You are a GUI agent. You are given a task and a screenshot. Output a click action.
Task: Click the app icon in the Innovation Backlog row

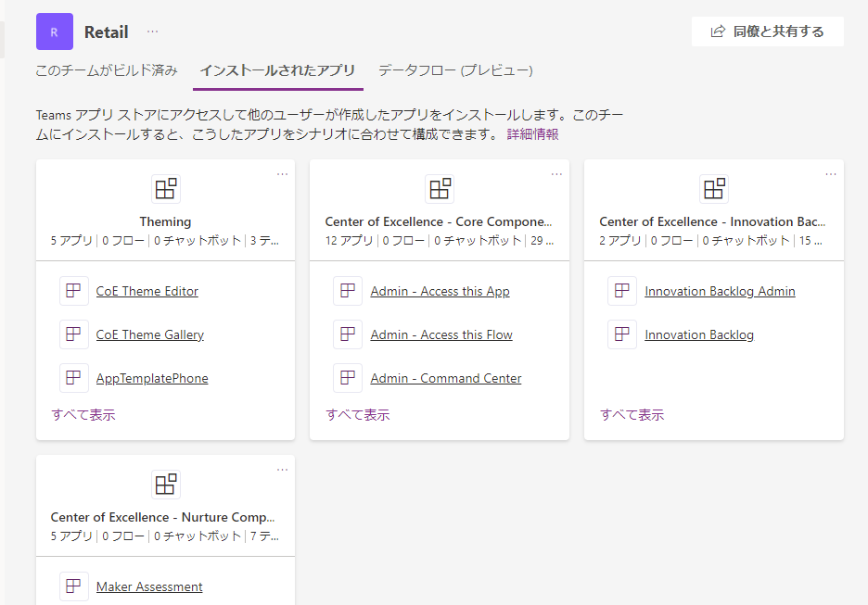622,334
